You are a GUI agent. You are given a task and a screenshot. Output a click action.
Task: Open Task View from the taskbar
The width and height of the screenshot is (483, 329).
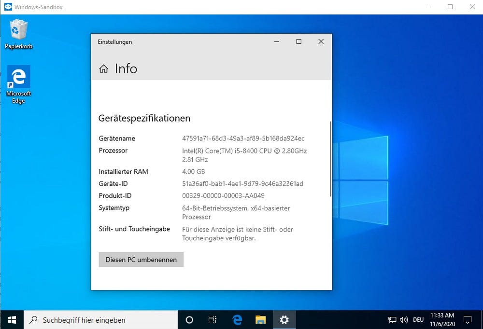(x=213, y=320)
